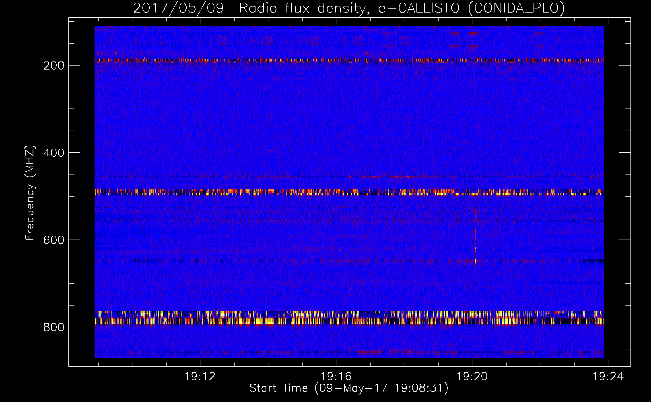Click the 19:12 time tick label

click(200, 376)
